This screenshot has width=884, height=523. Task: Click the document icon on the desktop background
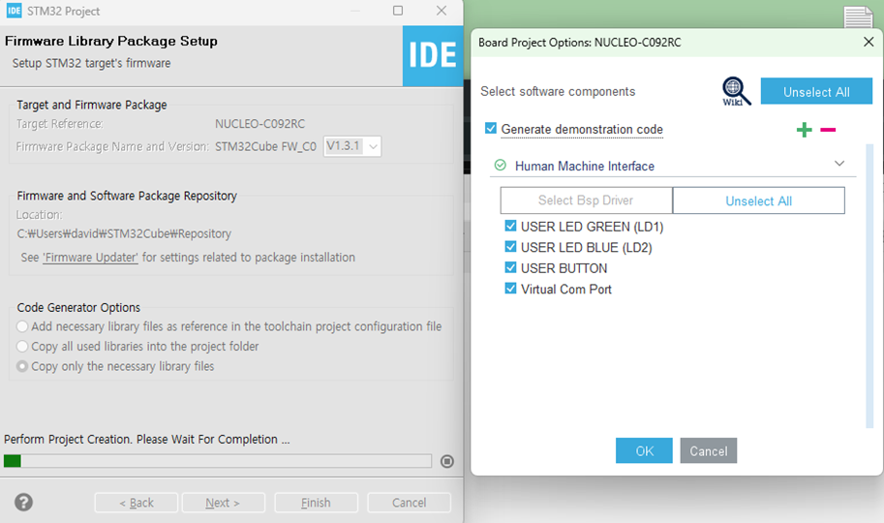(x=858, y=16)
